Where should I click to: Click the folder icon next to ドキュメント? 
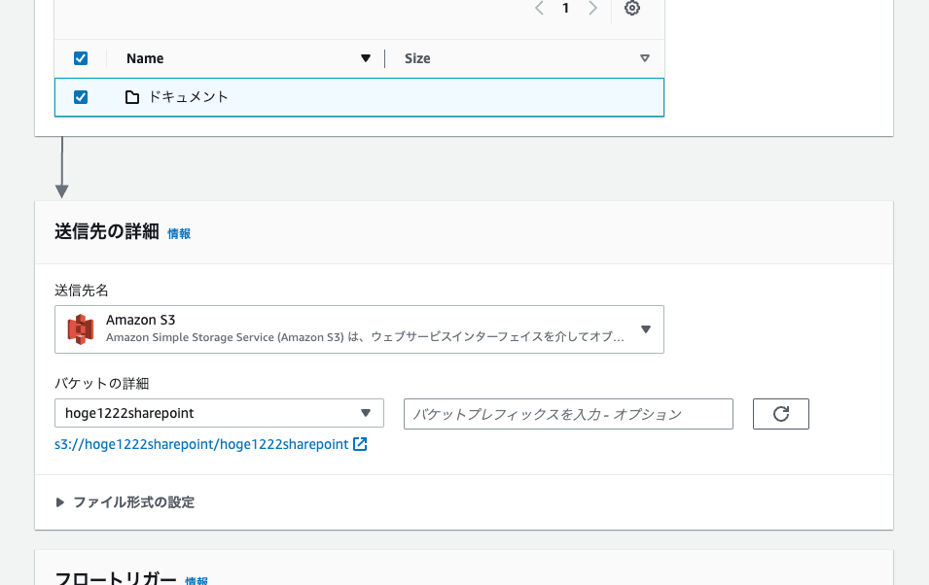point(132,96)
